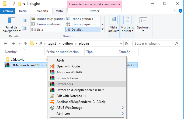The image size is (184, 119).
Task: Open recent locations dropdown arrow
Action: coord(20,44)
